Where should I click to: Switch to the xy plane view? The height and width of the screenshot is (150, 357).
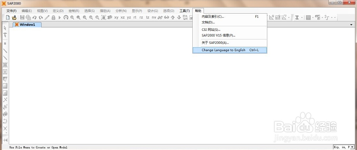[116, 17]
